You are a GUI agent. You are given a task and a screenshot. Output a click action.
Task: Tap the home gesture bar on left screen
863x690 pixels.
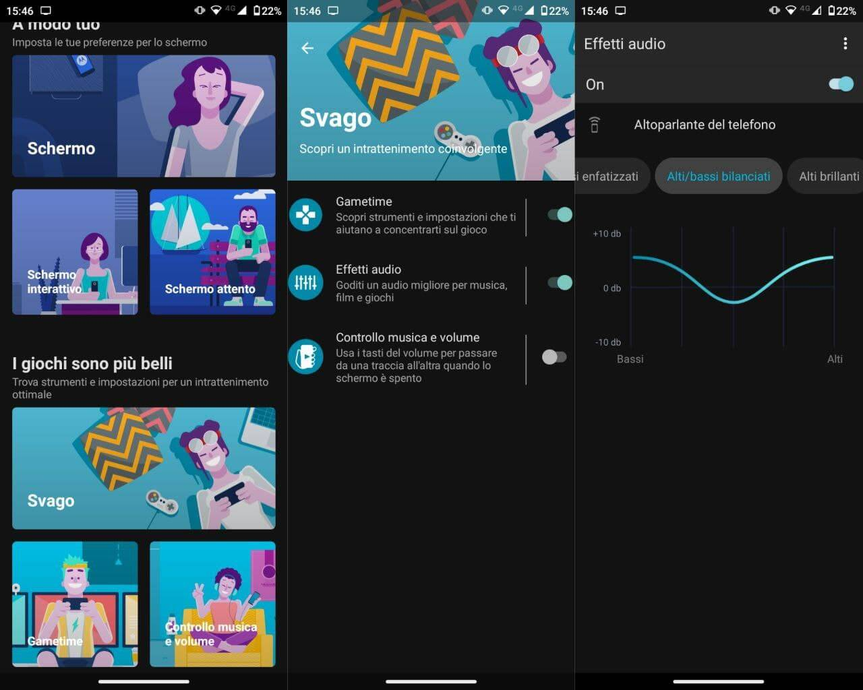[x=144, y=681]
